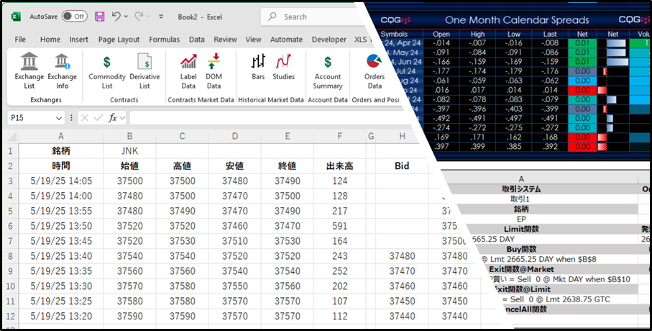Click High column header in CQG spreads
The height and width of the screenshot is (331, 652).
[x=477, y=34]
